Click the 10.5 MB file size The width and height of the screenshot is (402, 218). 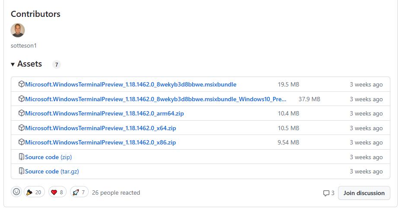click(288, 128)
